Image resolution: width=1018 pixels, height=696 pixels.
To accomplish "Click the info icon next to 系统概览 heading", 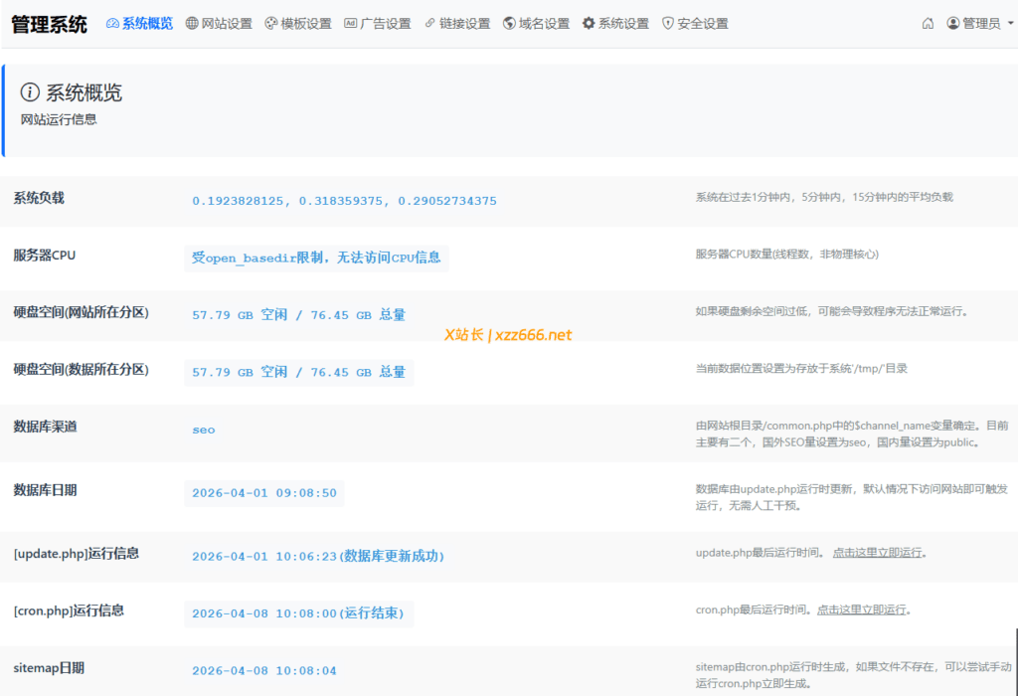I will tap(29, 92).
